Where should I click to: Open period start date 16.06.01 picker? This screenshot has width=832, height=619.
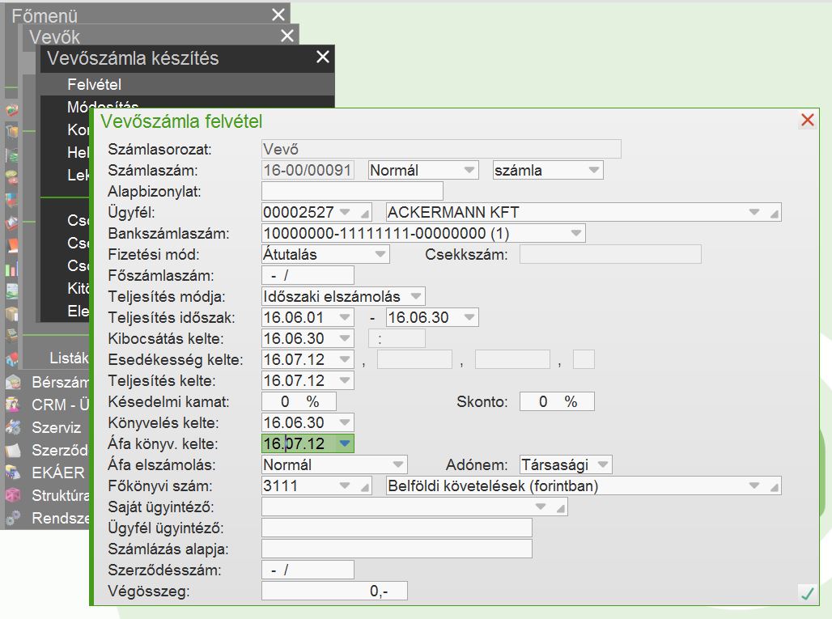345,317
